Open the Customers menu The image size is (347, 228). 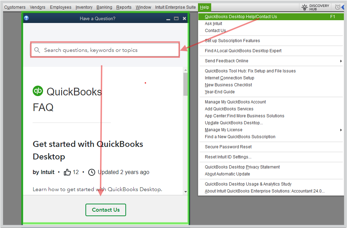pos(15,7)
